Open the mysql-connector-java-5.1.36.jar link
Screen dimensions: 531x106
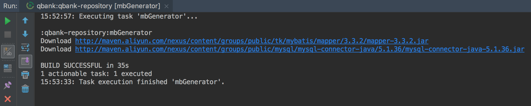click(x=300, y=49)
